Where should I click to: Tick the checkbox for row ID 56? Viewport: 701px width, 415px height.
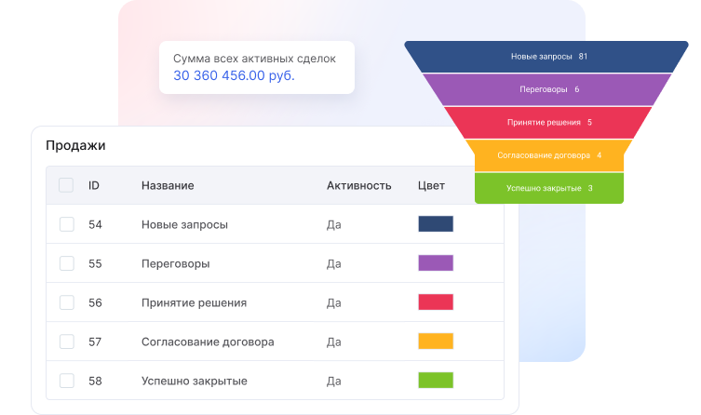(66, 302)
